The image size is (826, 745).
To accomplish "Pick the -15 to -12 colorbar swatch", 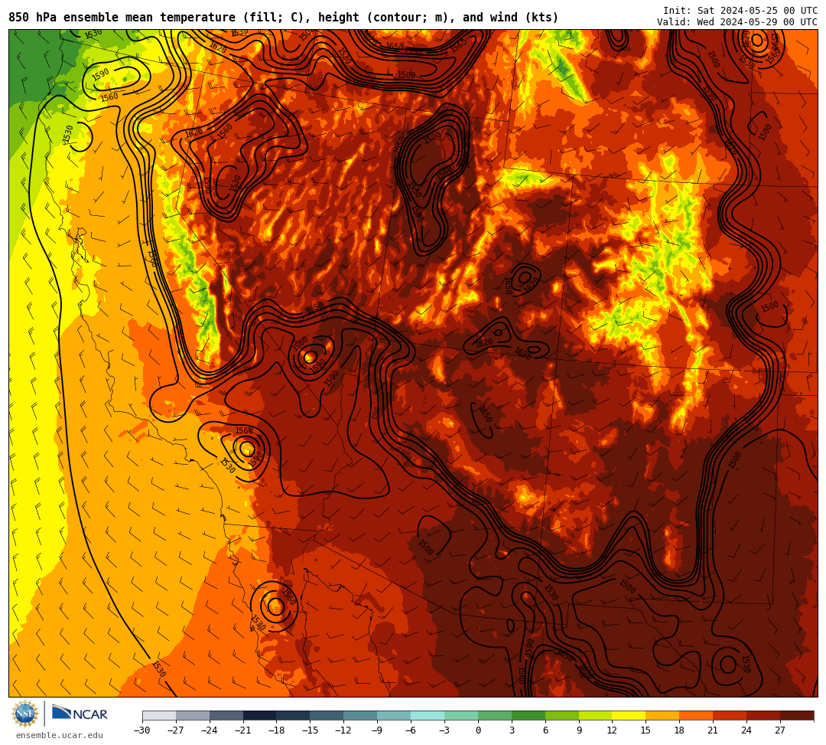I will 327,715.
